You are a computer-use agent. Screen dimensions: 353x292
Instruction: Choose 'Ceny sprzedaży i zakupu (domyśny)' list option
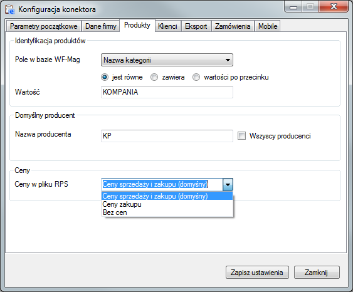(x=167, y=196)
